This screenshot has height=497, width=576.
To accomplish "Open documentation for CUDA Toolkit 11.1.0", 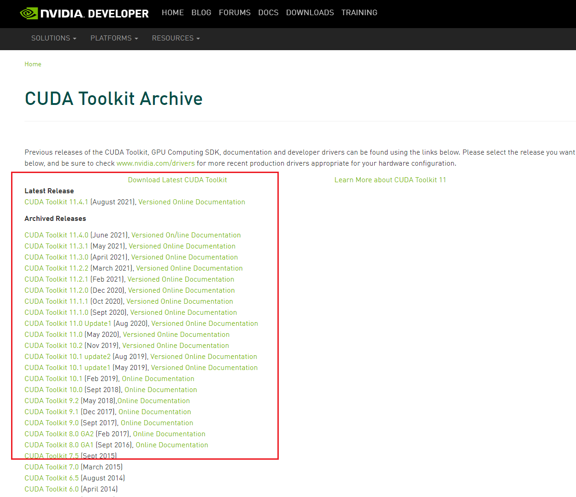I will [183, 312].
